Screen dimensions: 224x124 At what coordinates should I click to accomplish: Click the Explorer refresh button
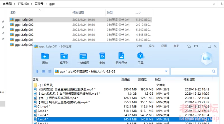pyautogui.click(x=222, y=4)
